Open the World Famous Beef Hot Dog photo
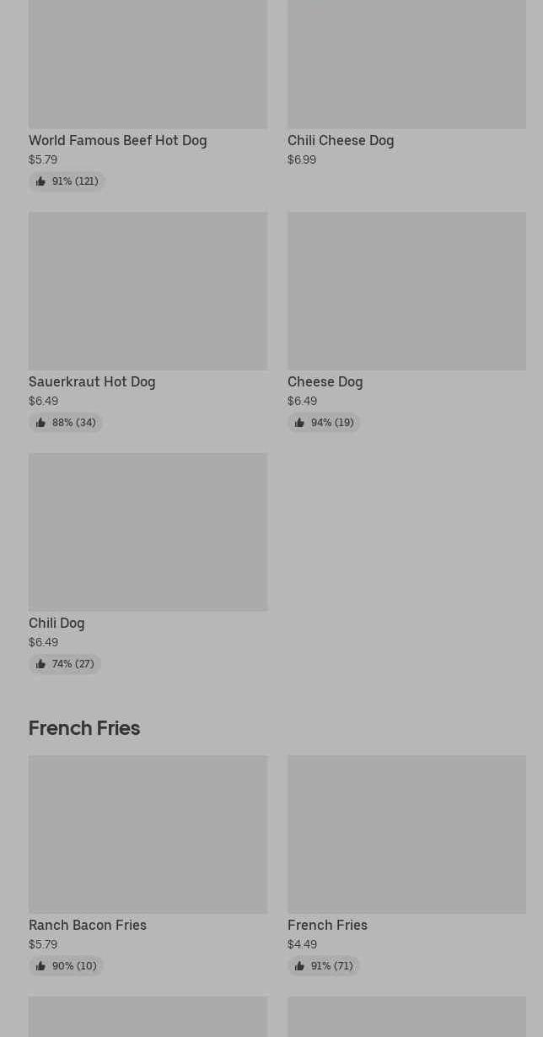543x1037 pixels. pos(148,63)
